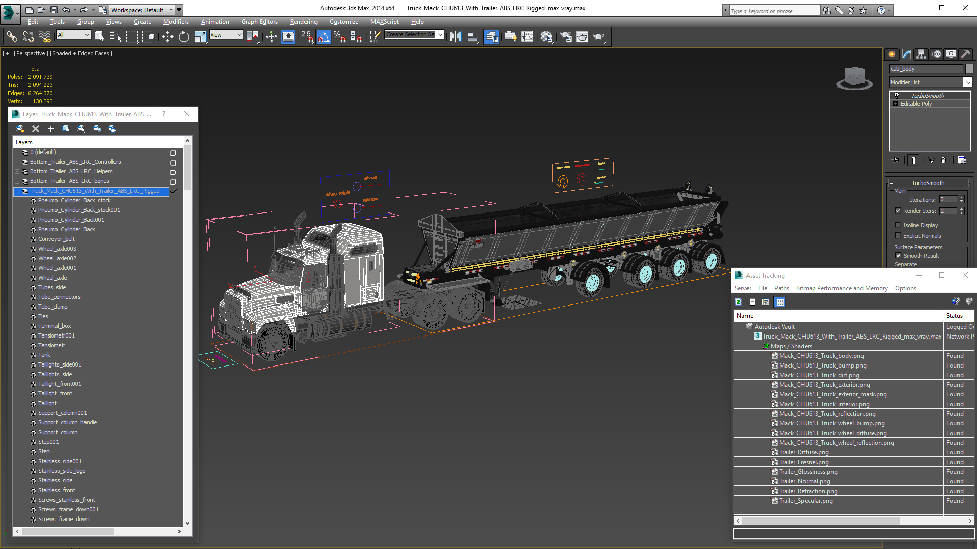Viewport: 977px width, 549px height.
Task: Click the Unlink Selection tool
Action: click(x=28, y=36)
